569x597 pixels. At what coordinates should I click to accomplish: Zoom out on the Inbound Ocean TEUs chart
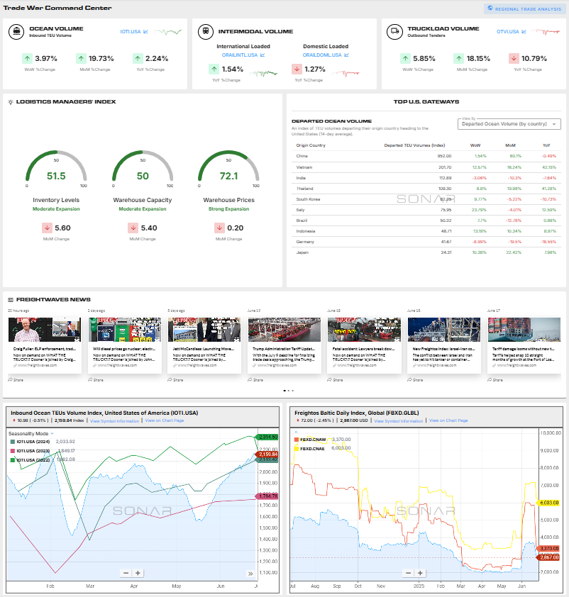click(126, 573)
